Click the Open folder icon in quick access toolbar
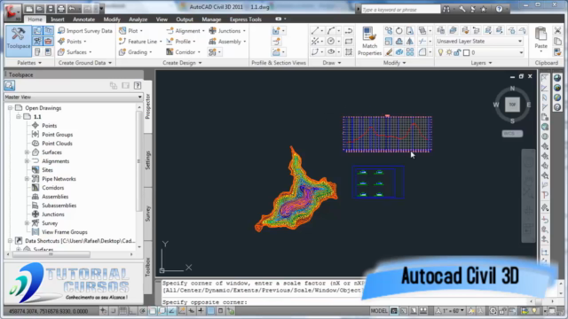The width and height of the screenshot is (568, 319). (x=39, y=9)
